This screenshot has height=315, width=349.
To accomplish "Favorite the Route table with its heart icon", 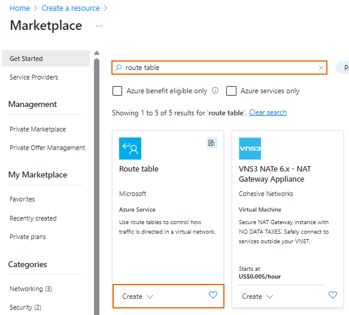I will [213, 295].
